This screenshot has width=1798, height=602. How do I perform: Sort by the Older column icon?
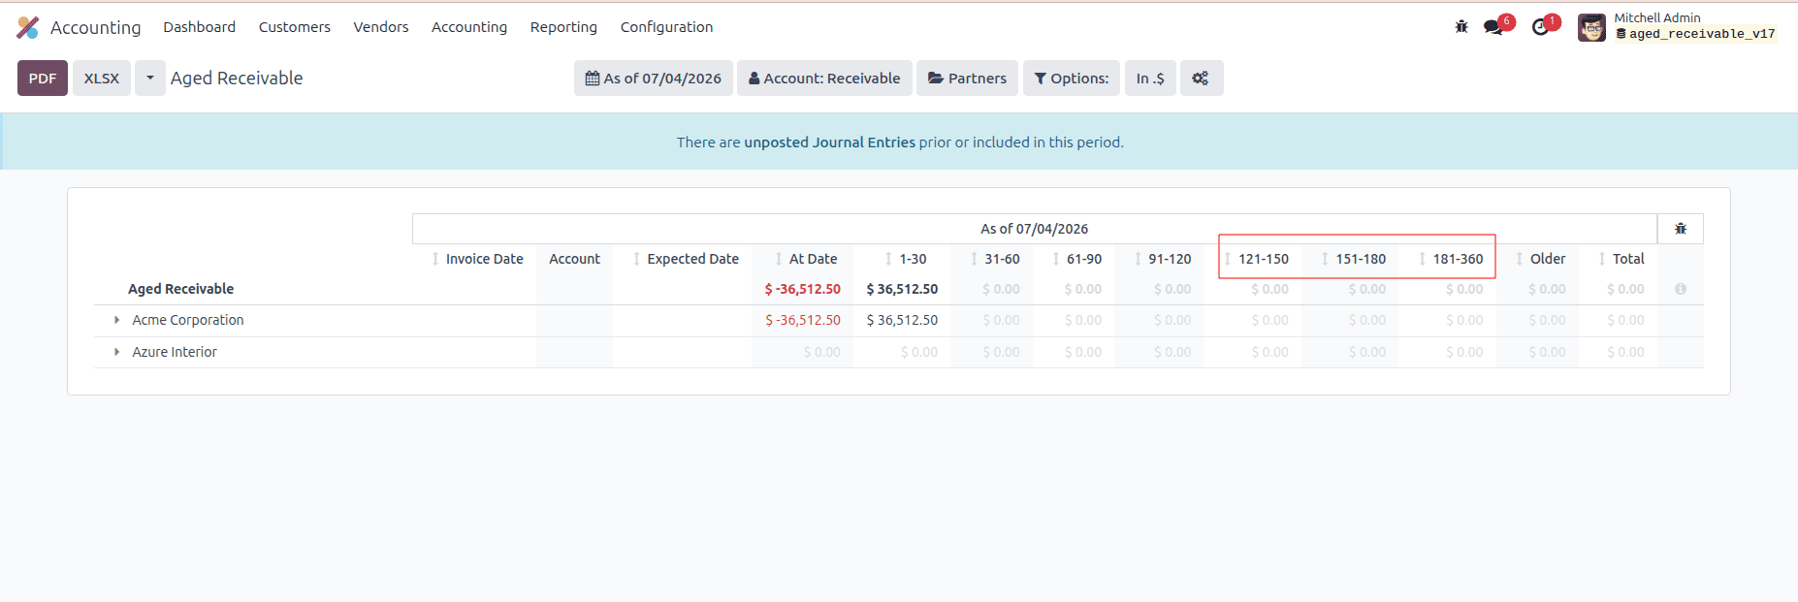coord(1520,259)
